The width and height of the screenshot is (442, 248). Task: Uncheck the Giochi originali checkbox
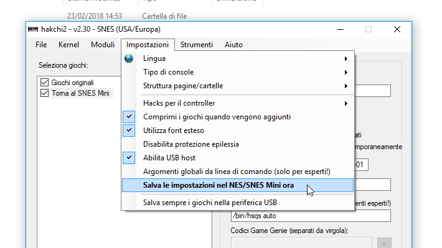pos(44,83)
